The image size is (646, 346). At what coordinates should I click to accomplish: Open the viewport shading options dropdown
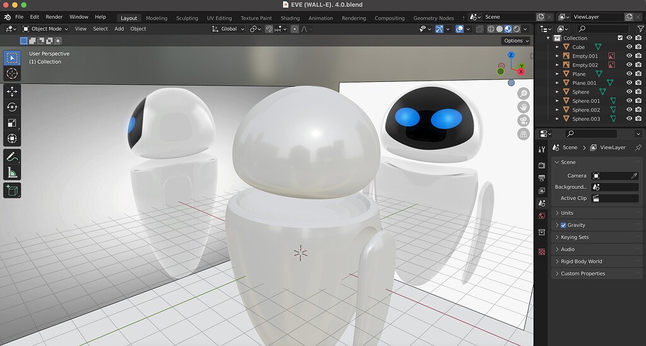coord(526,29)
